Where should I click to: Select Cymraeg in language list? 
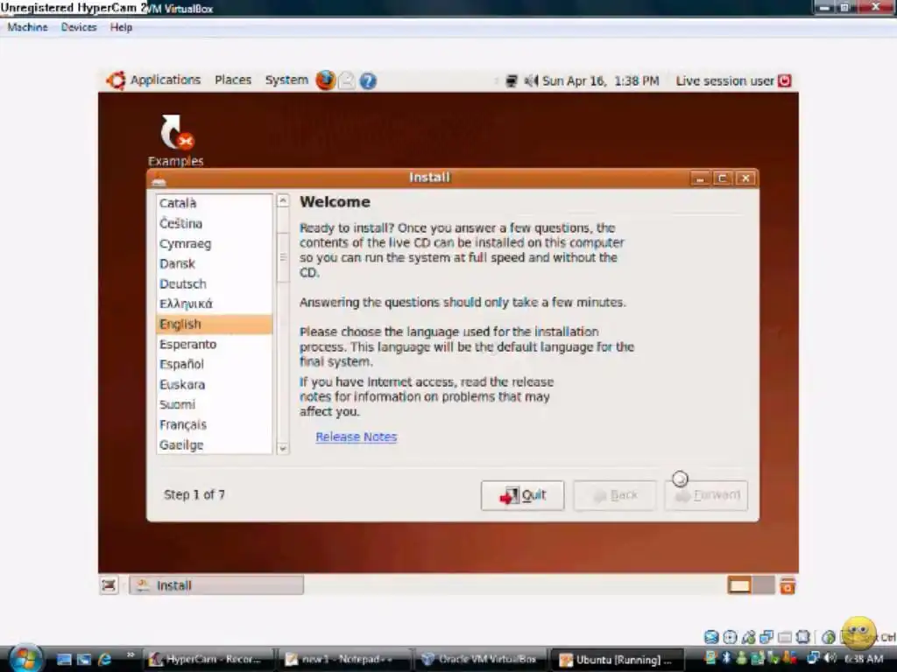click(215, 244)
